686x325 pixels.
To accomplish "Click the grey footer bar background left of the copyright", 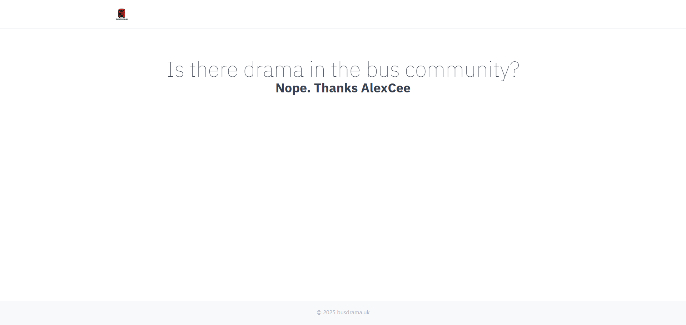I will coord(143,313).
